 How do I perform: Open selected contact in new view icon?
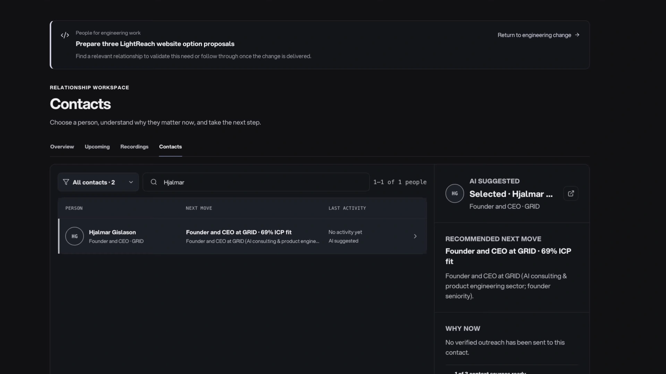point(571,194)
